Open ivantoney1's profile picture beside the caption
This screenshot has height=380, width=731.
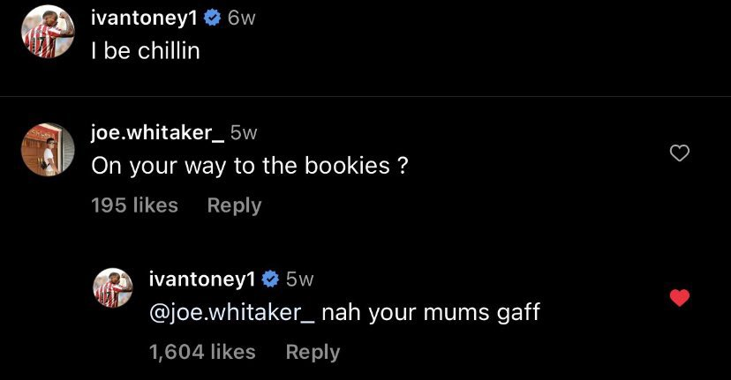tap(47, 32)
